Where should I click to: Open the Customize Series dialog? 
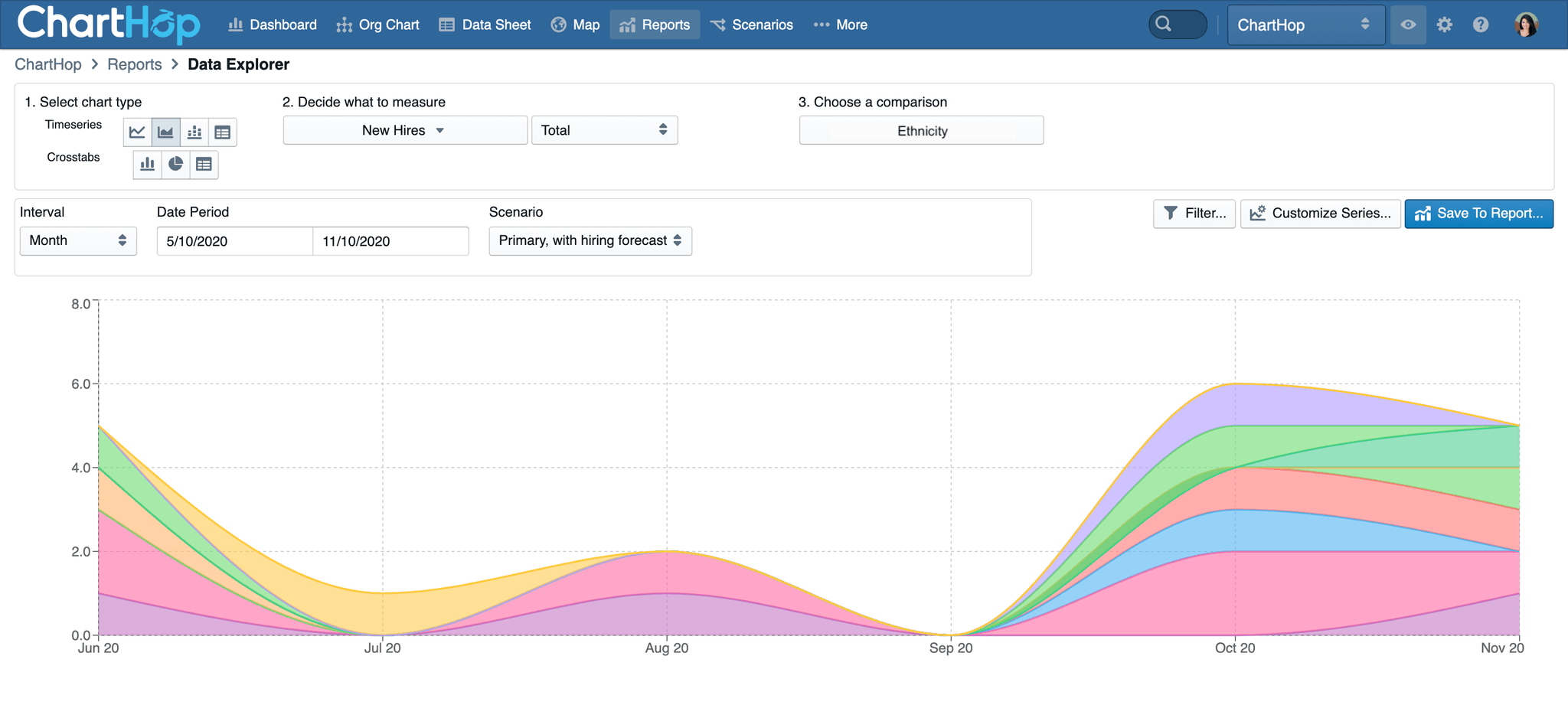1321,214
